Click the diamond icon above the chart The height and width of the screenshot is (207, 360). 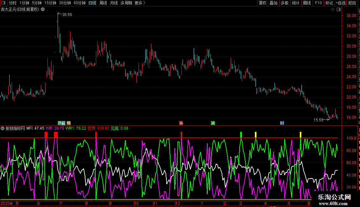coord(333,10)
